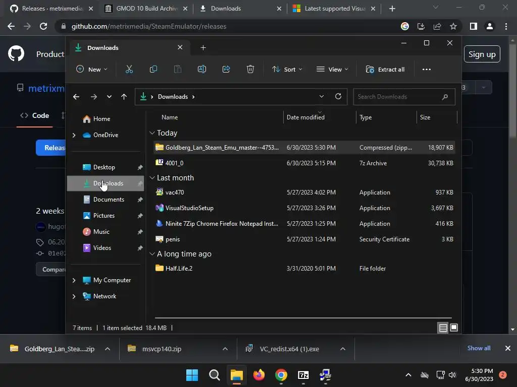Click the Copy icon in Explorer toolbar
This screenshot has width=517, height=387.
click(x=153, y=70)
